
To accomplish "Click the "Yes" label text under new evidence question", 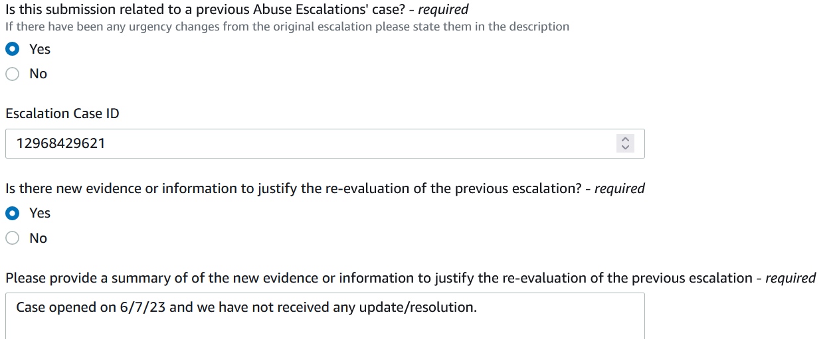I will (x=40, y=213).
